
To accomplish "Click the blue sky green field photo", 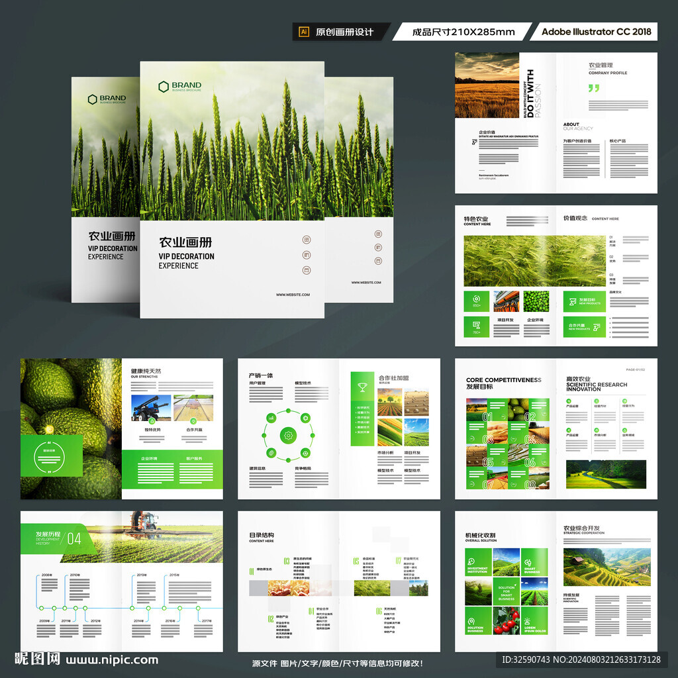I will [416, 432].
